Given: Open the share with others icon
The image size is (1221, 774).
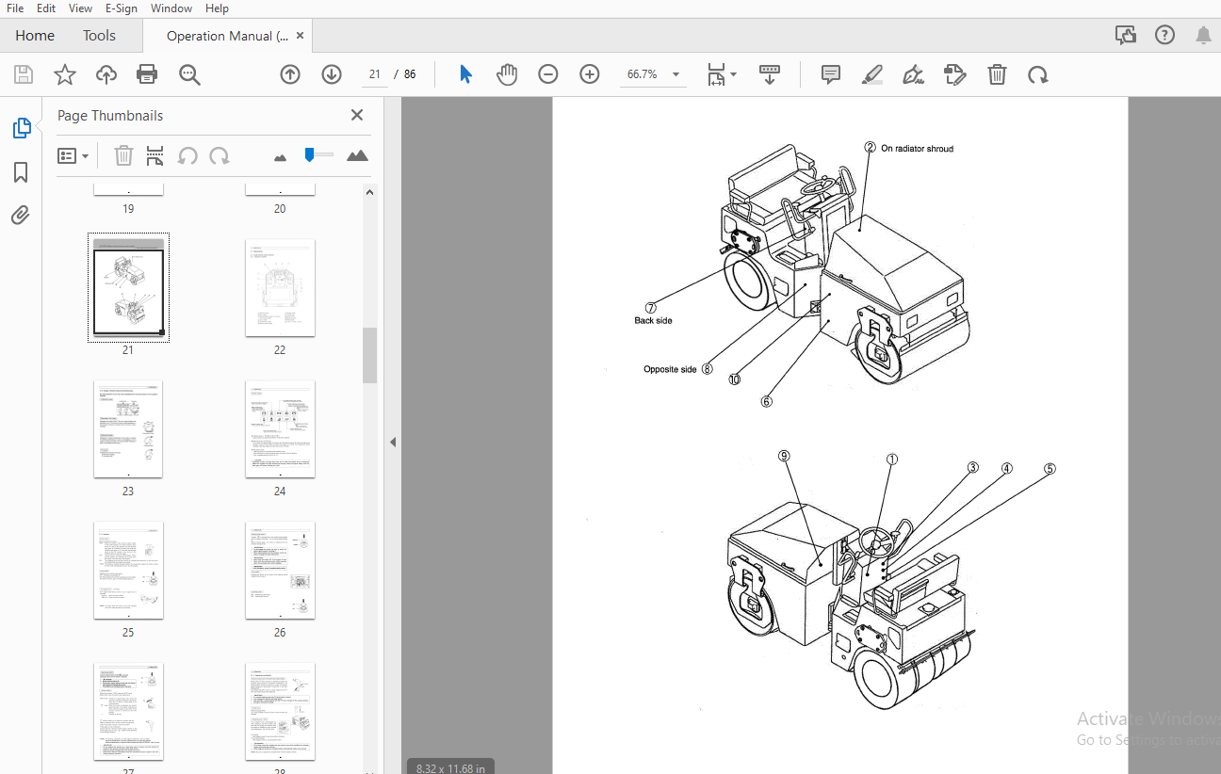Looking at the screenshot, I should tap(1126, 36).
